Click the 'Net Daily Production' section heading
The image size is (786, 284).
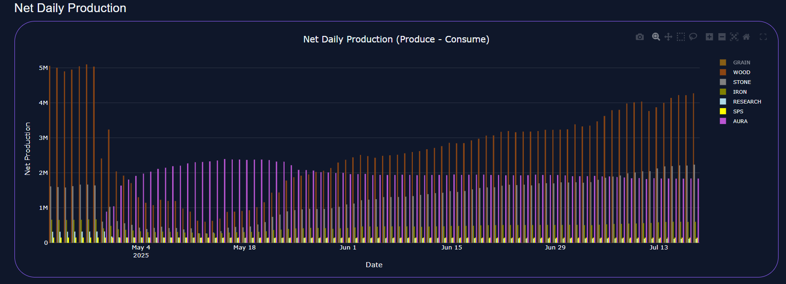click(70, 8)
